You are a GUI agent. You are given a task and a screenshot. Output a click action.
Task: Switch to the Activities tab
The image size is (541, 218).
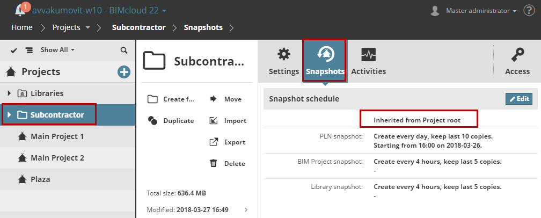[x=368, y=61]
